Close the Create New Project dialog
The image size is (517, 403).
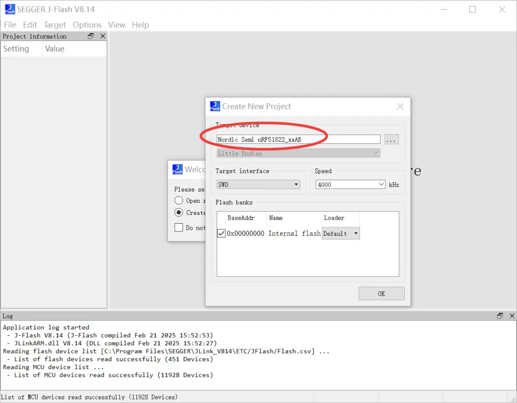pyautogui.click(x=400, y=106)
